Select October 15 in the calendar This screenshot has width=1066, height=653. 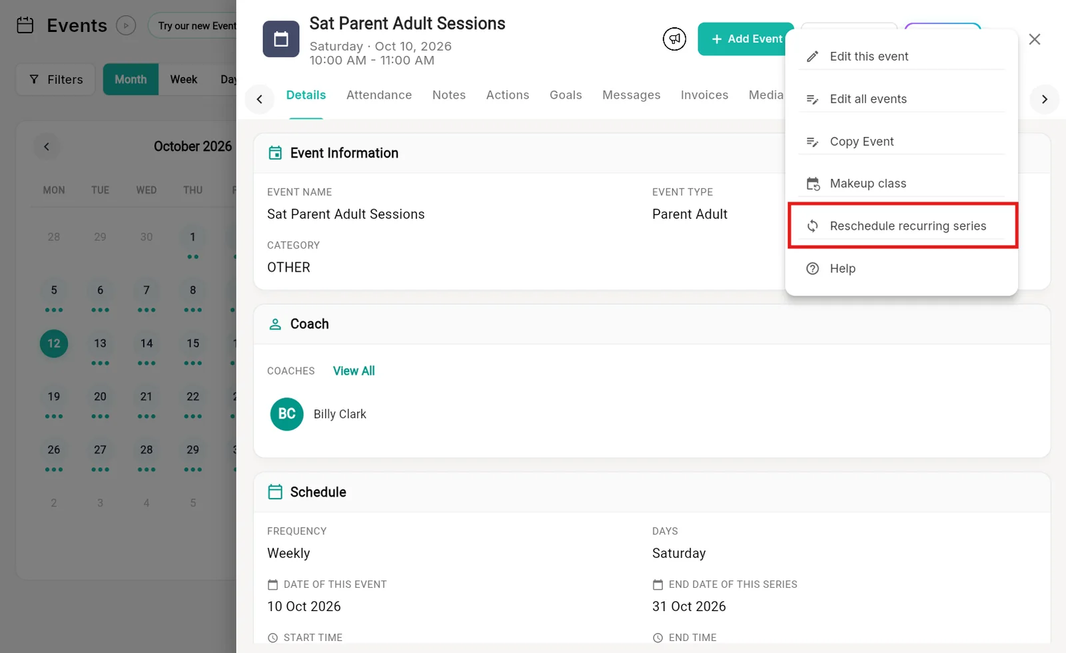[x=193, y=343]
